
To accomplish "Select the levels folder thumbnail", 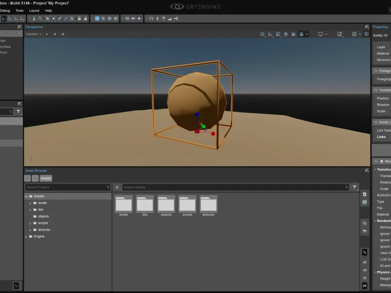I will (x=124, y=206).
